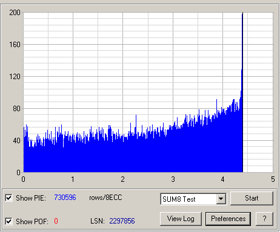Click the empty graph area after end marker
The width and height of the screenshot is (280, 232).
tap(258, 92)
